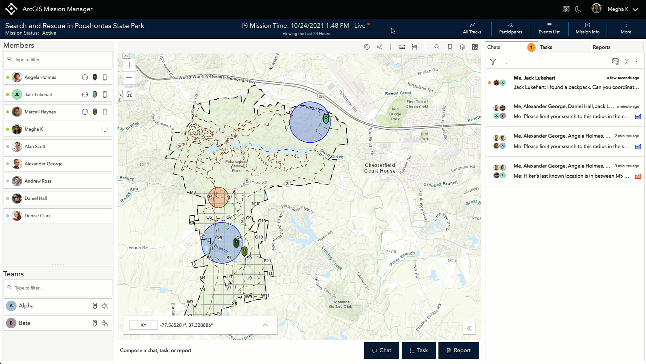
Task: Activate the geofence circle tool
Action: click(x=367, y=47)
